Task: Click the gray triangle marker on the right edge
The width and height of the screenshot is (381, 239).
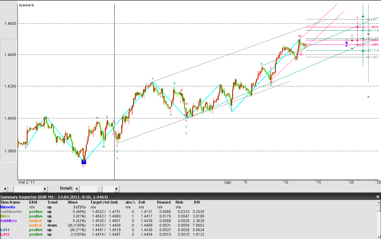Action: click(368, 97)
